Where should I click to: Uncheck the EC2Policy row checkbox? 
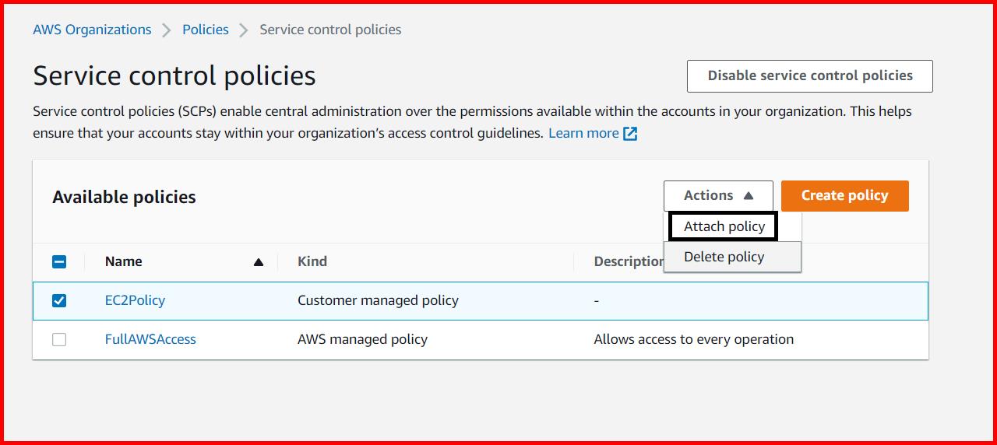pos(59,300)
